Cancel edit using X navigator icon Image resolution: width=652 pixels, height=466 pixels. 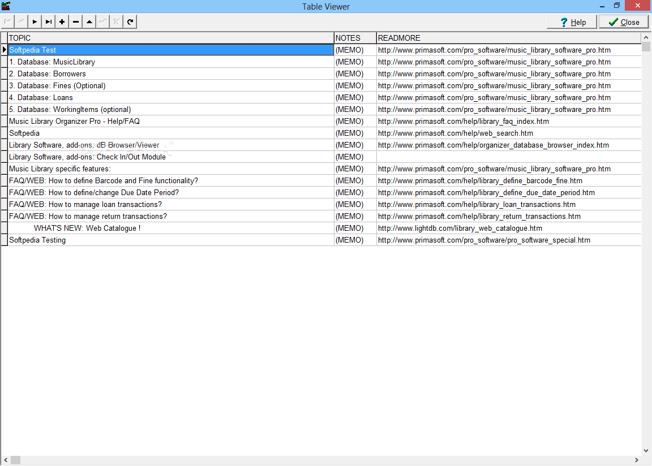117,21
